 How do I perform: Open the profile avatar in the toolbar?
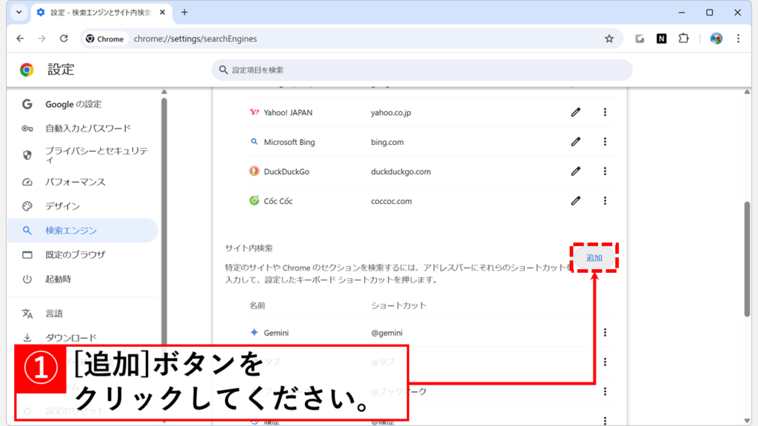coord(716,38)
